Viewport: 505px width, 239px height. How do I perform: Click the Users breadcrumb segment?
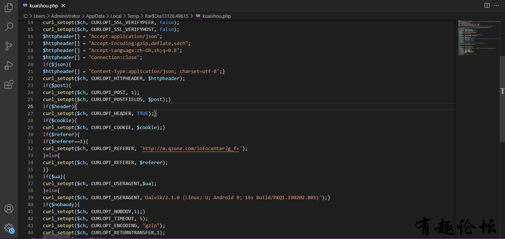39,16
